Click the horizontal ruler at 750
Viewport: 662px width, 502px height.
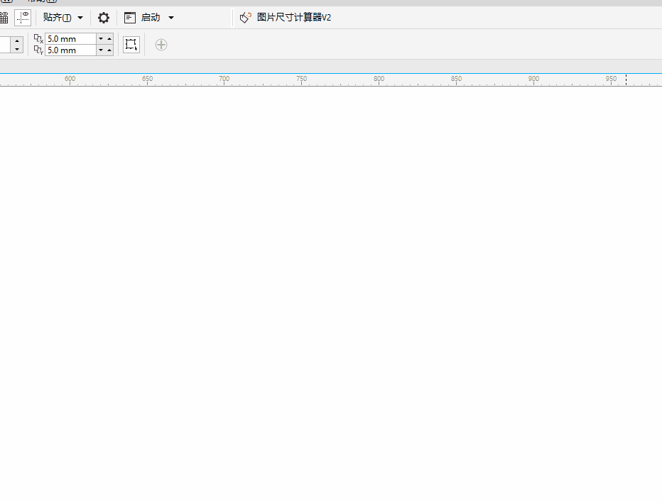coord(301,80)
